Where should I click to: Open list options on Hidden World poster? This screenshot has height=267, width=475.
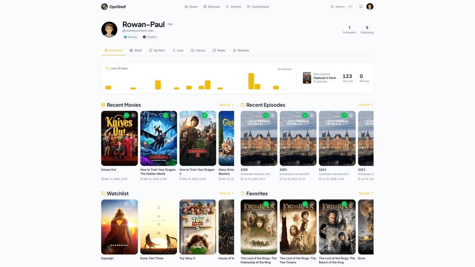point(172,115)
